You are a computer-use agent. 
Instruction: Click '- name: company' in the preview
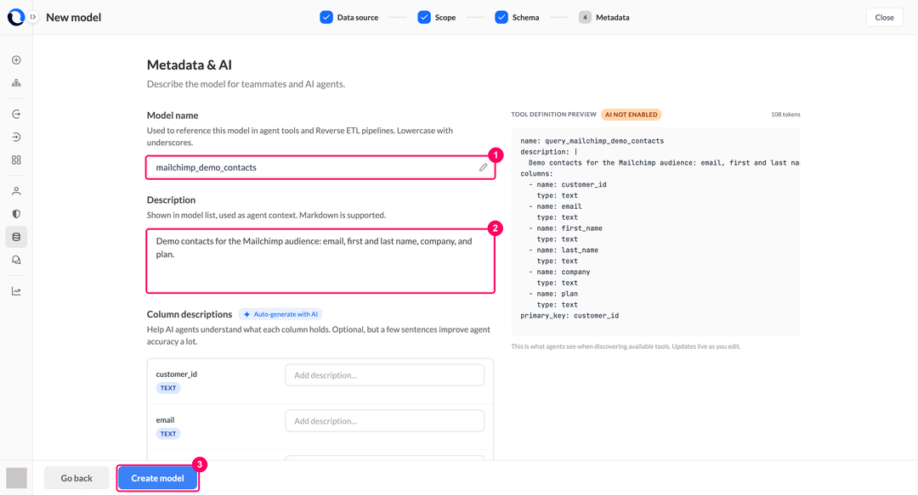559,272
